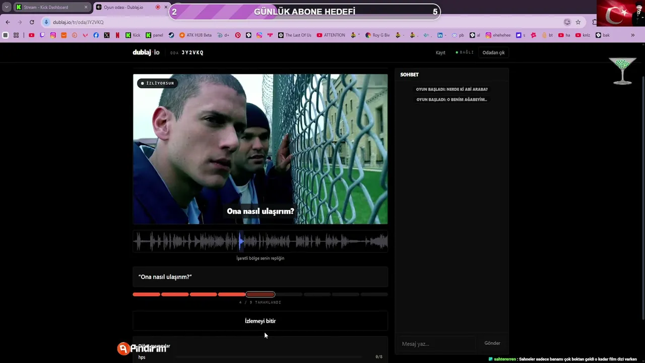645x363 pixels.
Task: Open the Kayıt link
Action: tap(440, 52)
